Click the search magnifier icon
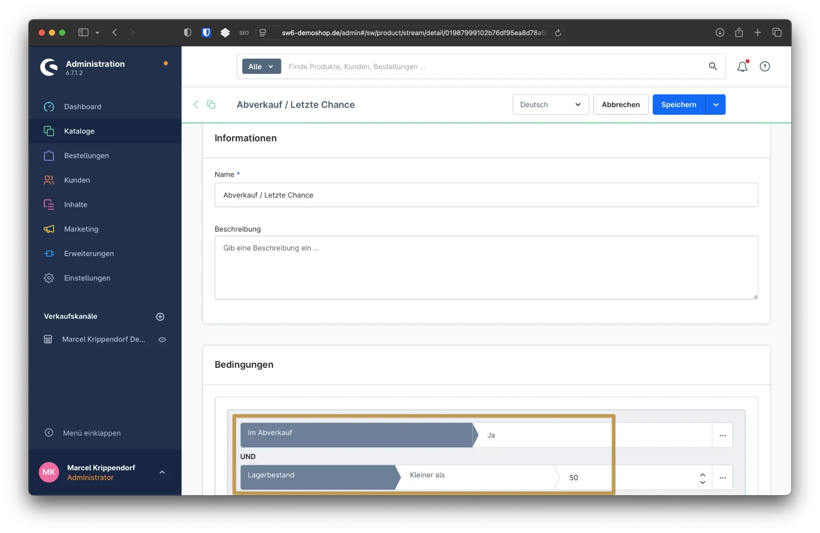Image resolution: width=820 pixels, height=533 pixels. pyautogui.click(x=713, y=66)
